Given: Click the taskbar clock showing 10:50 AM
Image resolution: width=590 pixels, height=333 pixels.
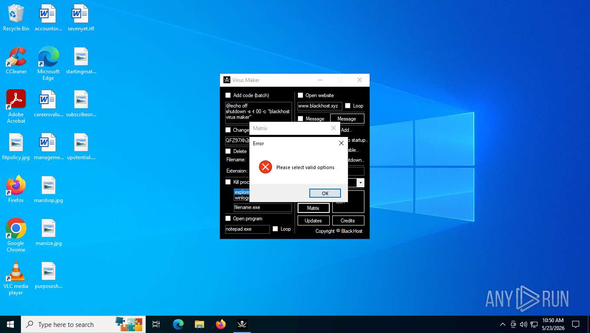Looking at the screenshot, I should coord(553,324).
